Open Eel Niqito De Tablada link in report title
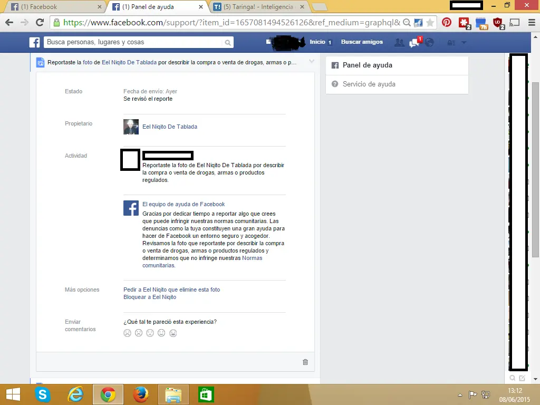Screen dimensions: 540x405 pos(129,62)
